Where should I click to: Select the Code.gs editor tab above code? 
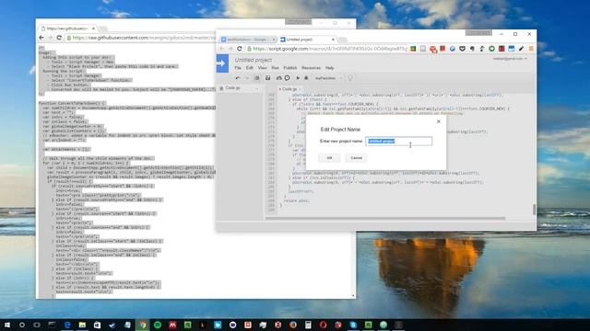point(289,89)
